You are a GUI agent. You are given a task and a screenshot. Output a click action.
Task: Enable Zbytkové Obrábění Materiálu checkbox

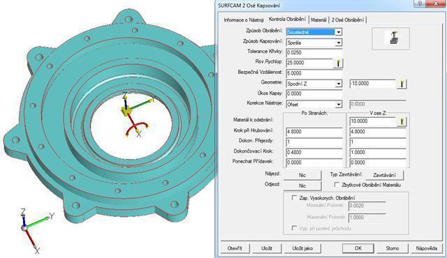pos(337,185)
